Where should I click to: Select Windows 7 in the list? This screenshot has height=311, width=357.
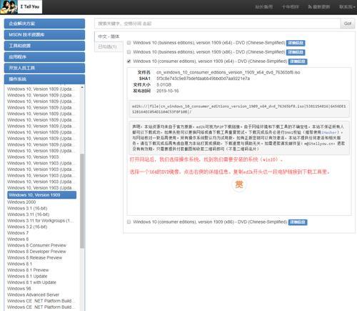pos(18,233)
